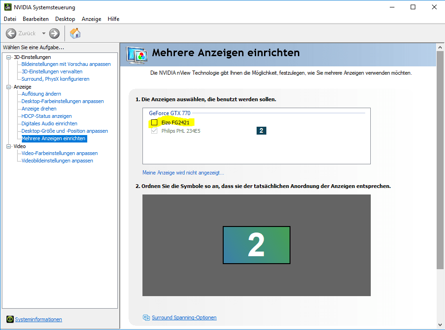
Task: Open Digitales Audio einrichten
Action: [x=49, y=123]
